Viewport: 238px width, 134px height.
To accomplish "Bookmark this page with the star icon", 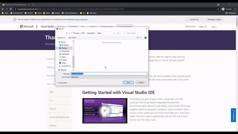I will pyautogui.click(x=218, y=9).
